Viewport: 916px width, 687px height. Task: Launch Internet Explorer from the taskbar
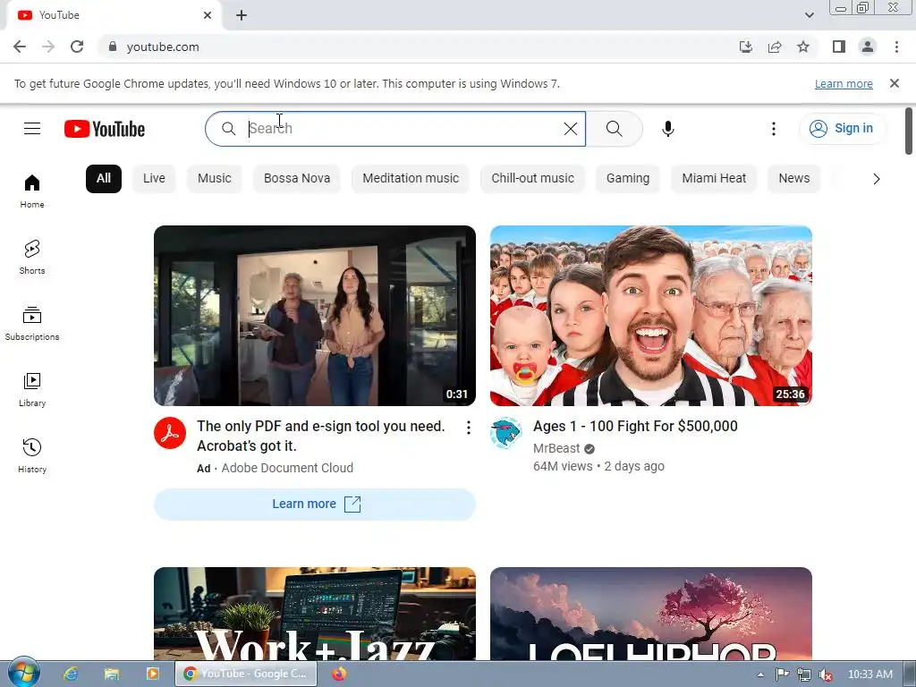tap(72, 674)
